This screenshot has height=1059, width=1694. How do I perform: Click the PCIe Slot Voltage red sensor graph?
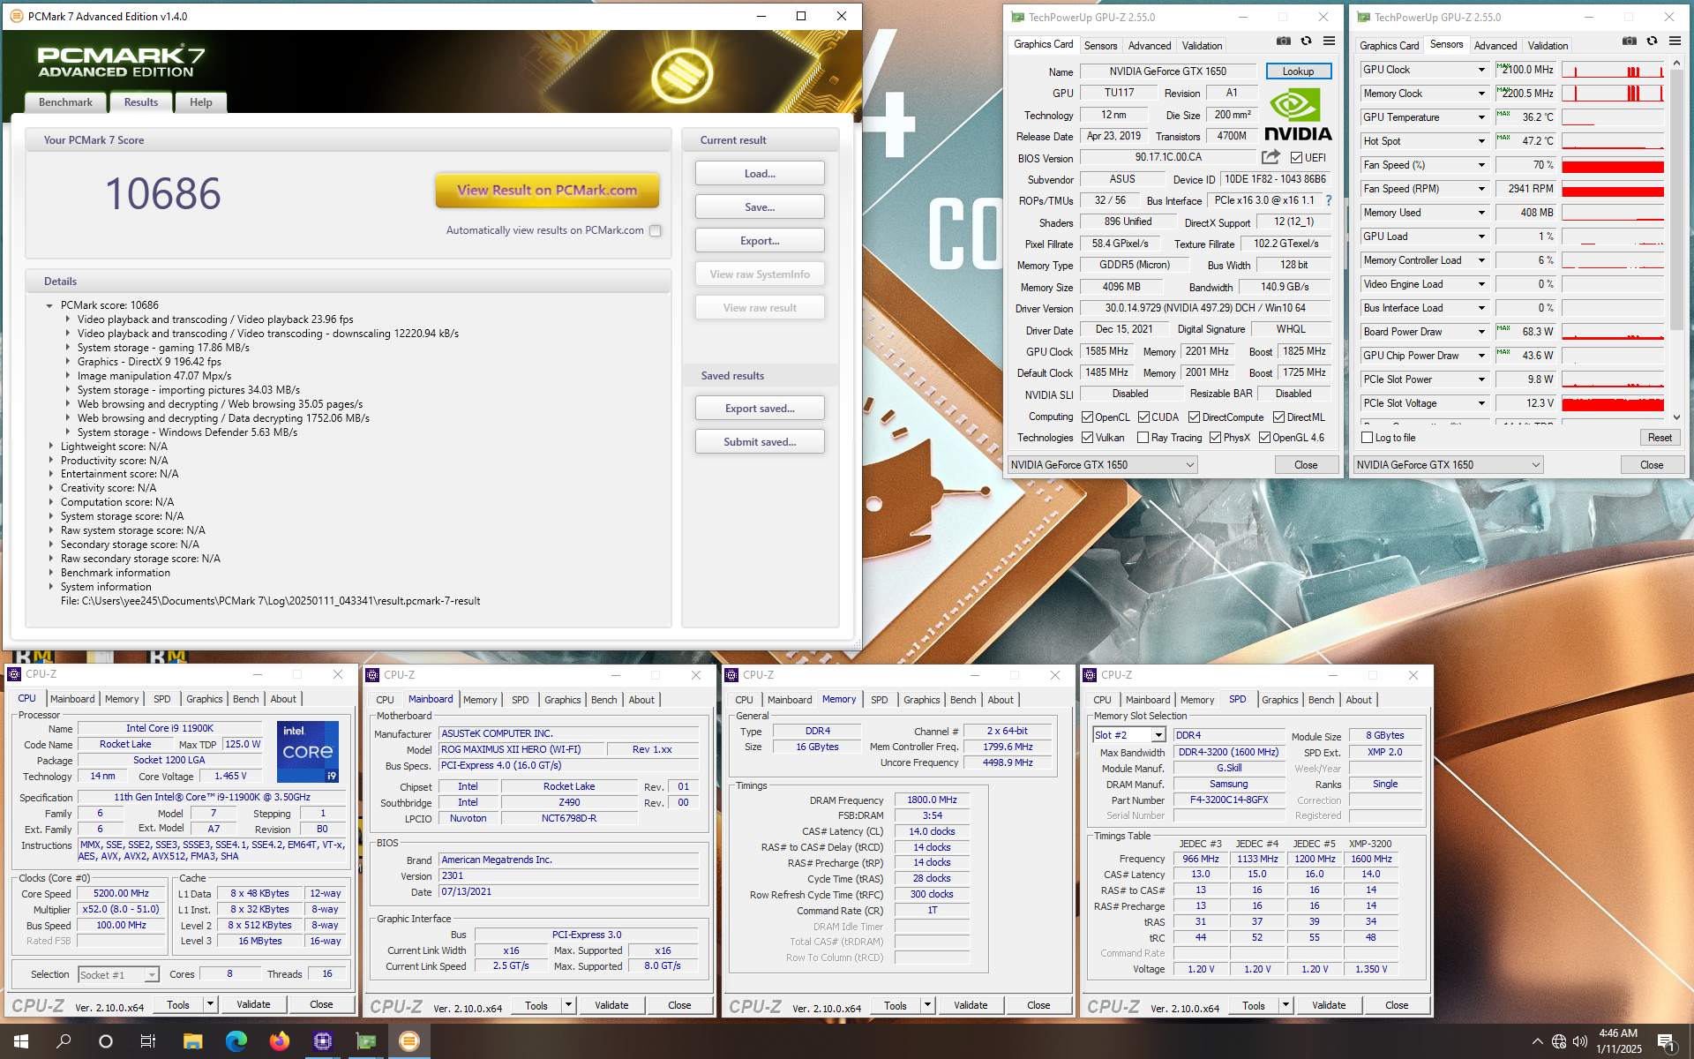point(1612,403)
